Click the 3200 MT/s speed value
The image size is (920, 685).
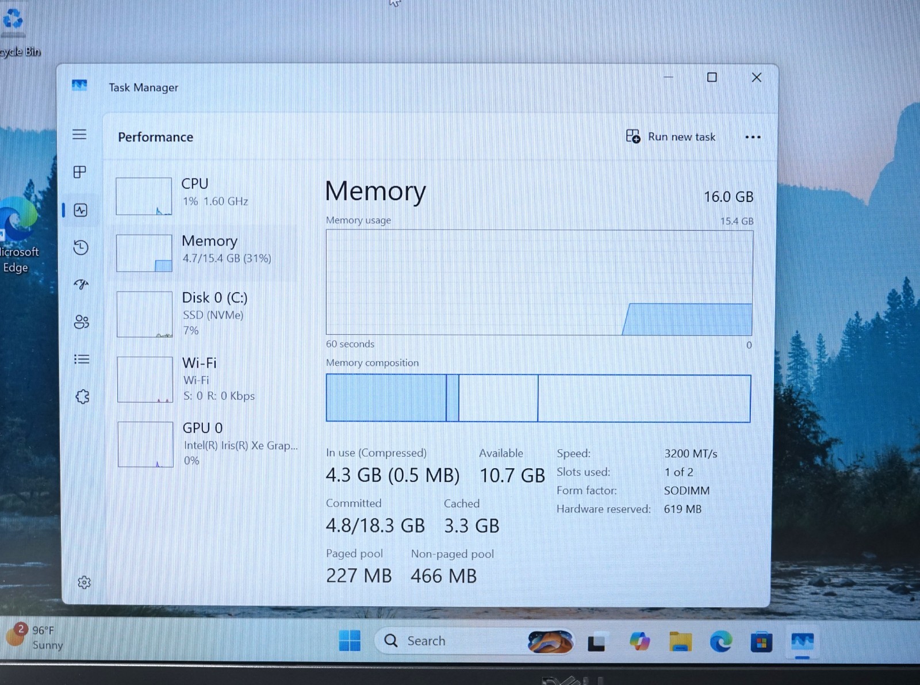tap(691, 454)
